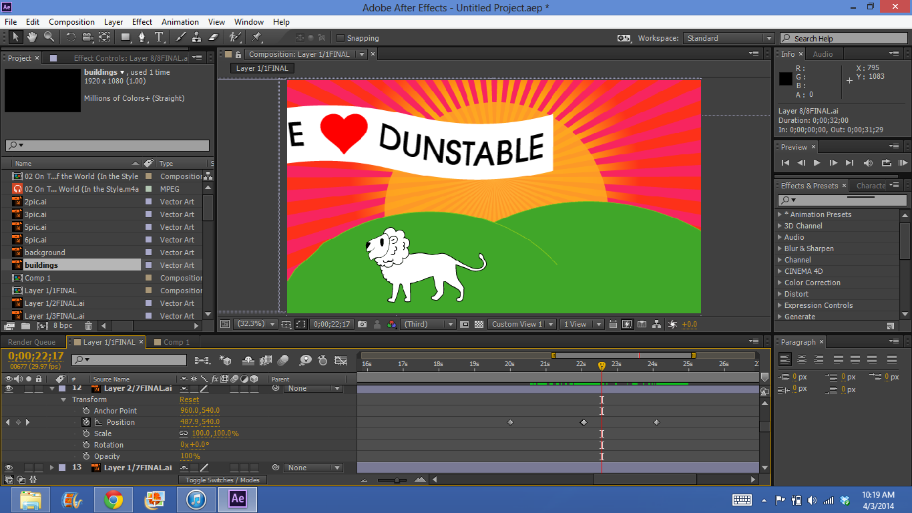Enable the Snapping checkbox
This screenshot has height=513, width=912.
(x=340, y=38)
